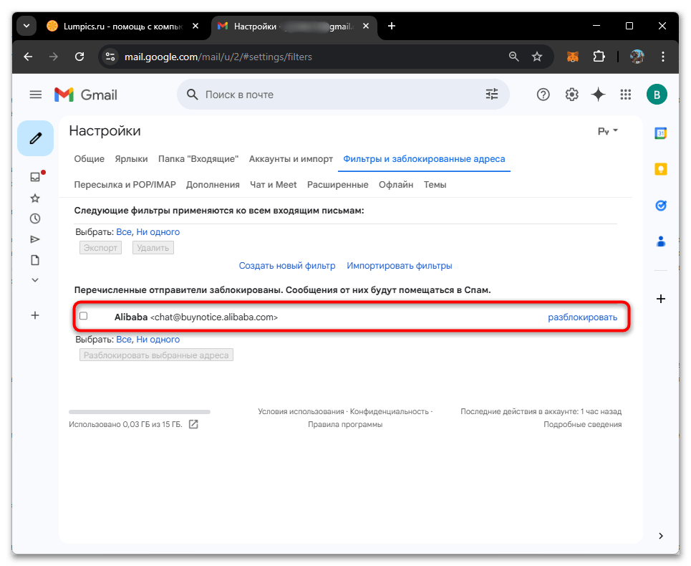
Task: Go to Inbox from the sidebar
Action: point(35,177)
